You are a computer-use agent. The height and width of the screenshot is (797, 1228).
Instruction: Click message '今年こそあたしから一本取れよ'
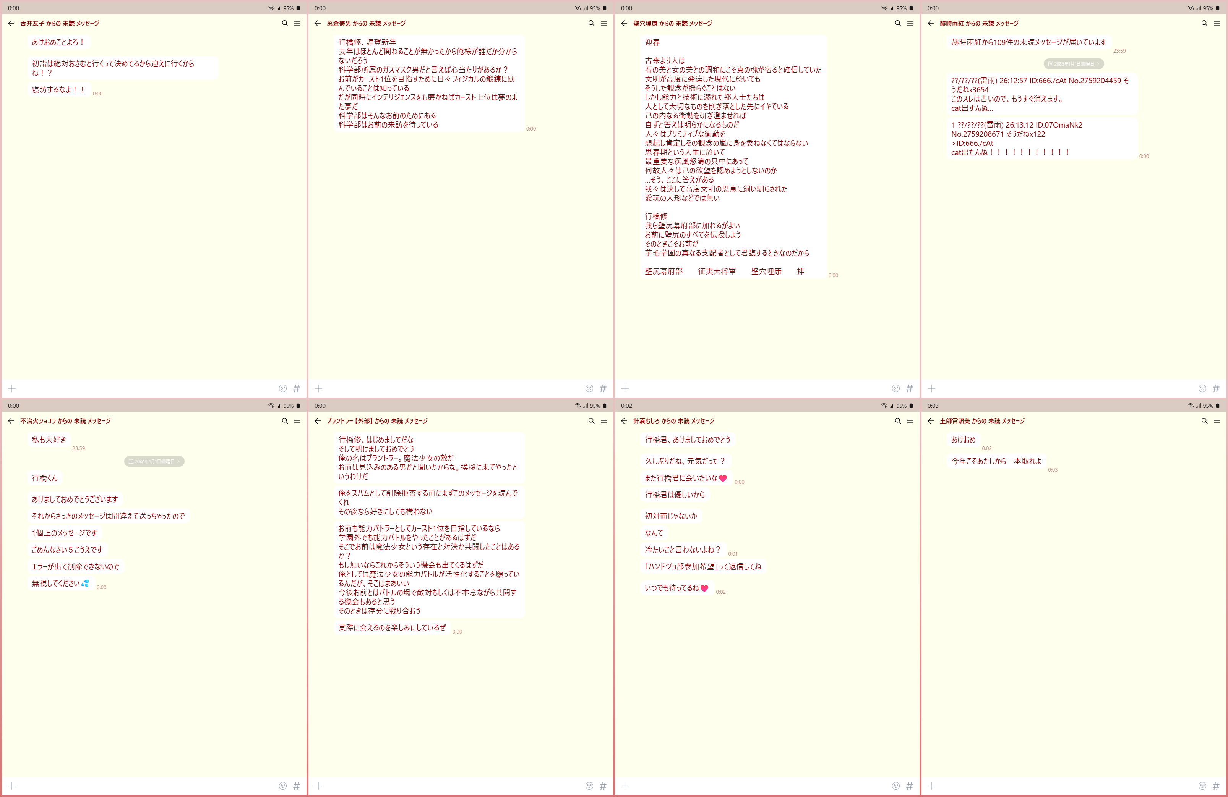tap(996, 461)
